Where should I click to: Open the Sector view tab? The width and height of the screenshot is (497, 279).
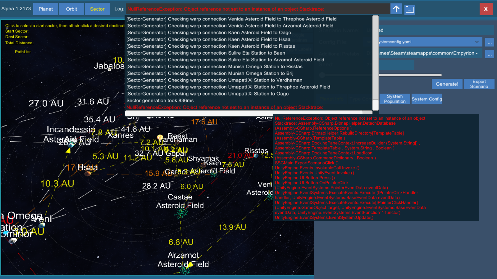97,9
